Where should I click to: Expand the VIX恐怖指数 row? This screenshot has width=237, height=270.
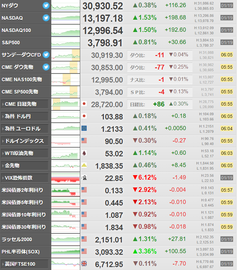(x=25, y=178)
